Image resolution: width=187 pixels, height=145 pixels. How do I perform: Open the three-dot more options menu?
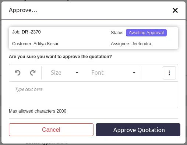(x=169, y=73)
